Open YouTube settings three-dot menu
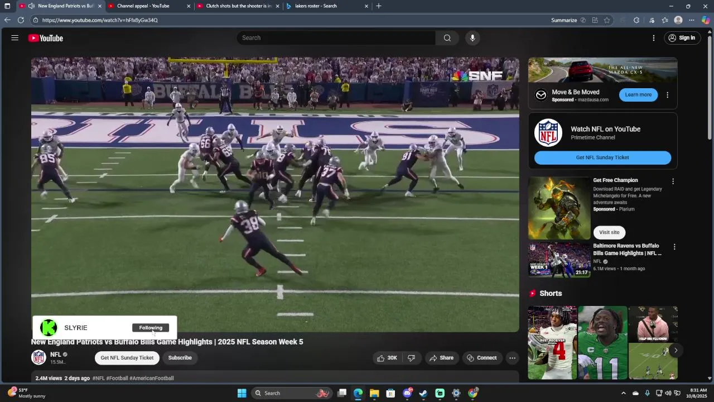This screenshot has width=714, height=402. (654, 38)
